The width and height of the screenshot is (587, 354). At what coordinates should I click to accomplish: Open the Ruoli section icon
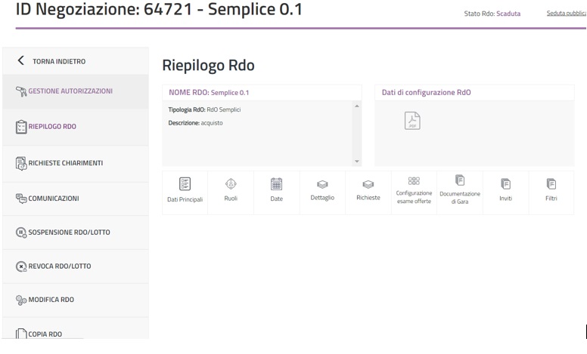(231, 183)
